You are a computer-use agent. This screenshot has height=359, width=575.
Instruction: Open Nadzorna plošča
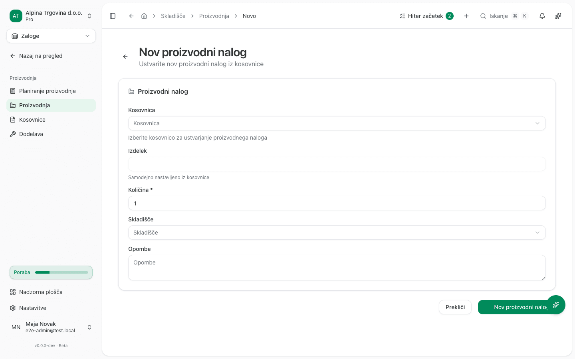[51, 292]
